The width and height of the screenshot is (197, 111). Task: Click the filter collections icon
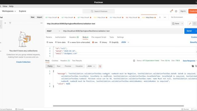tap(10, 23)
